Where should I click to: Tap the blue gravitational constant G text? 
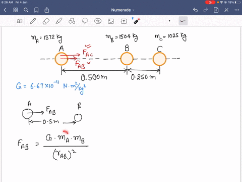click(51, 87)
